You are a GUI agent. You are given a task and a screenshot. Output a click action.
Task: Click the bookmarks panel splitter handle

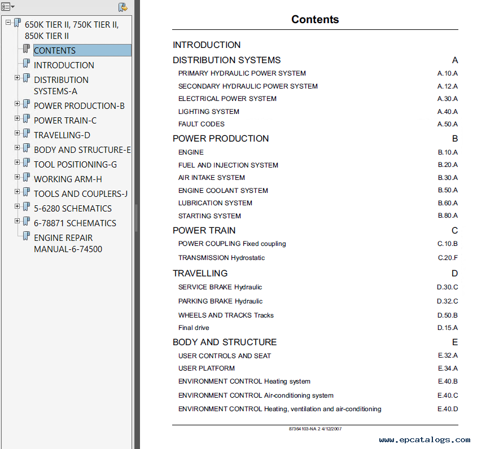(x=137, y=218)
